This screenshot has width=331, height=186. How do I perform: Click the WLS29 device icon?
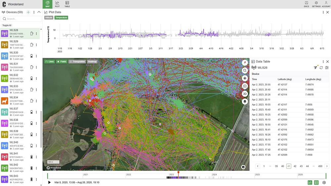[5, 45]
